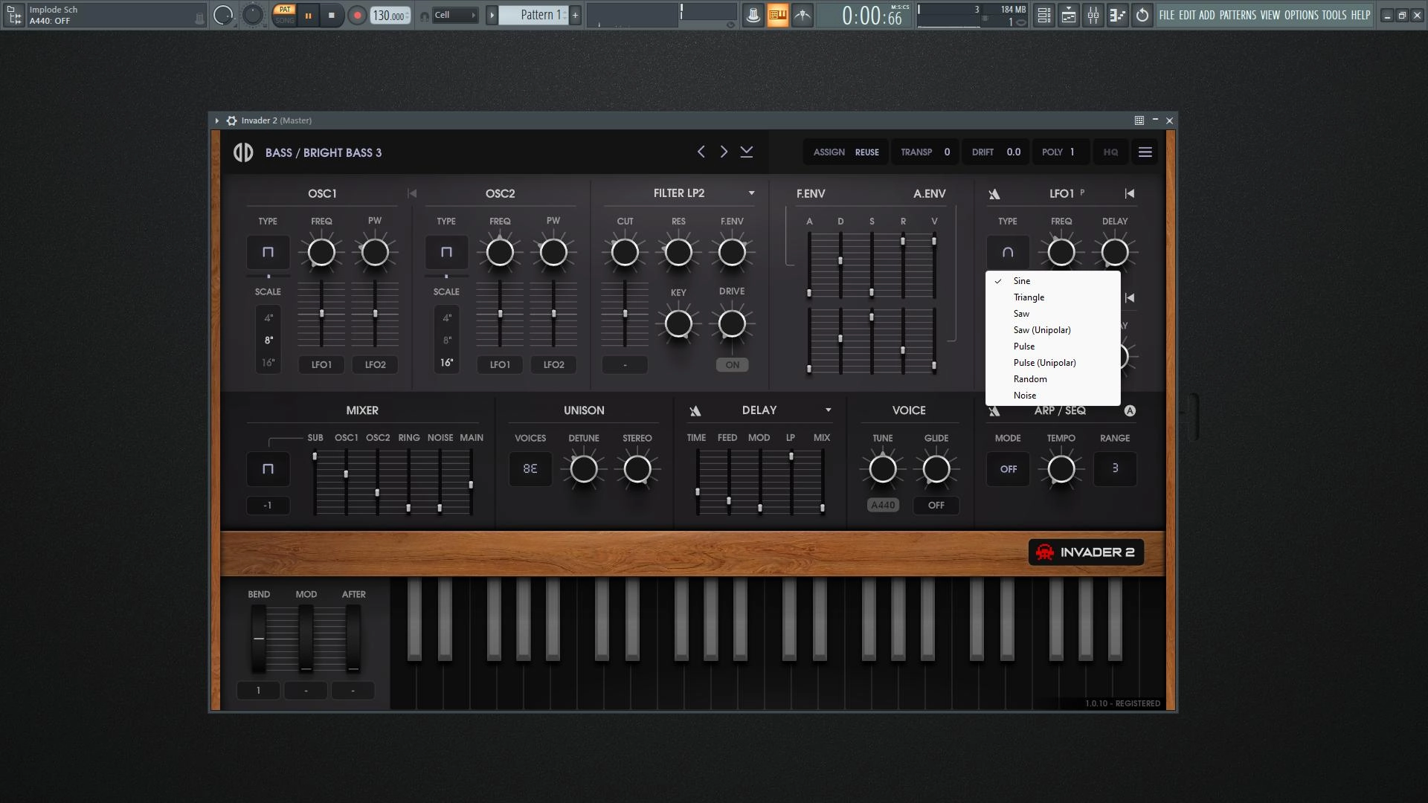Click the circular arrow icon left of the FILE menu
Image resolution: width=1428 pixels, height=803 pixels.
coord(1142,15)
